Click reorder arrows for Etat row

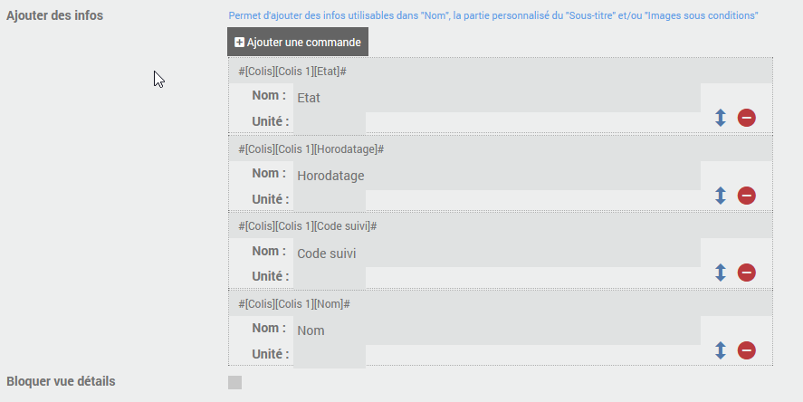(x=721, y=118)
